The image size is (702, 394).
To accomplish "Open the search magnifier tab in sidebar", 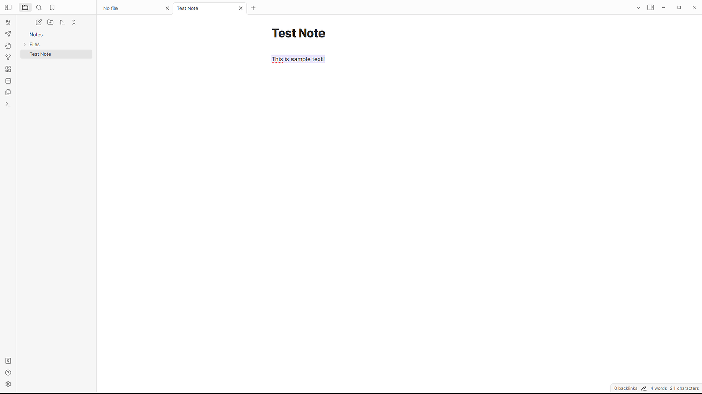I will (39, 8).
